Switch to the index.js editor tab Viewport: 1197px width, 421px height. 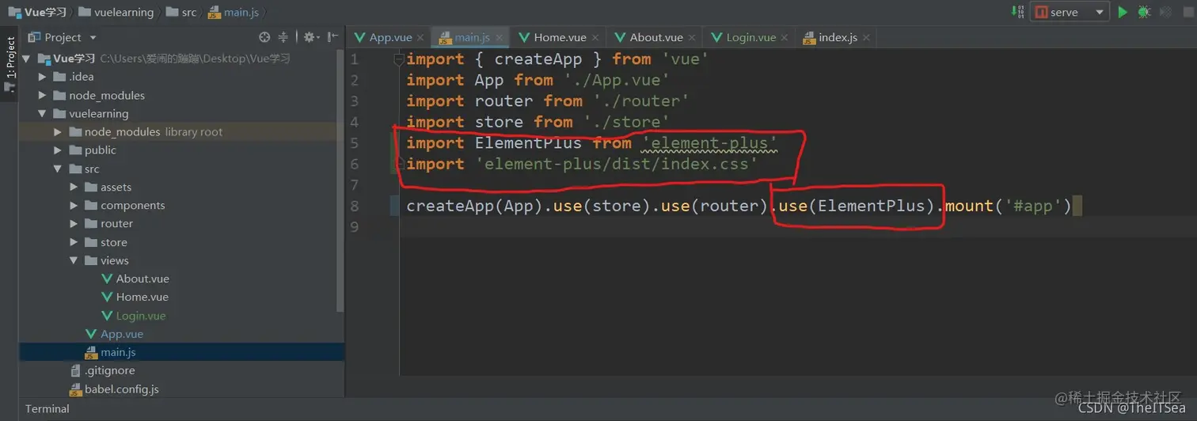coord(838,37)
